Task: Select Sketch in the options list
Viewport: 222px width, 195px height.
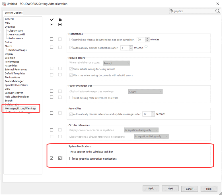Action: point(8,46)
